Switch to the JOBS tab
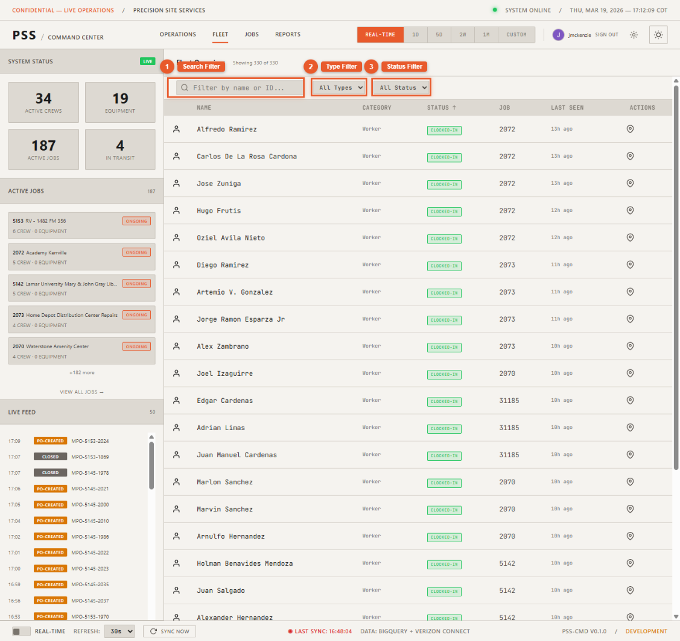680x641 pixels. [x=252, y=35]
